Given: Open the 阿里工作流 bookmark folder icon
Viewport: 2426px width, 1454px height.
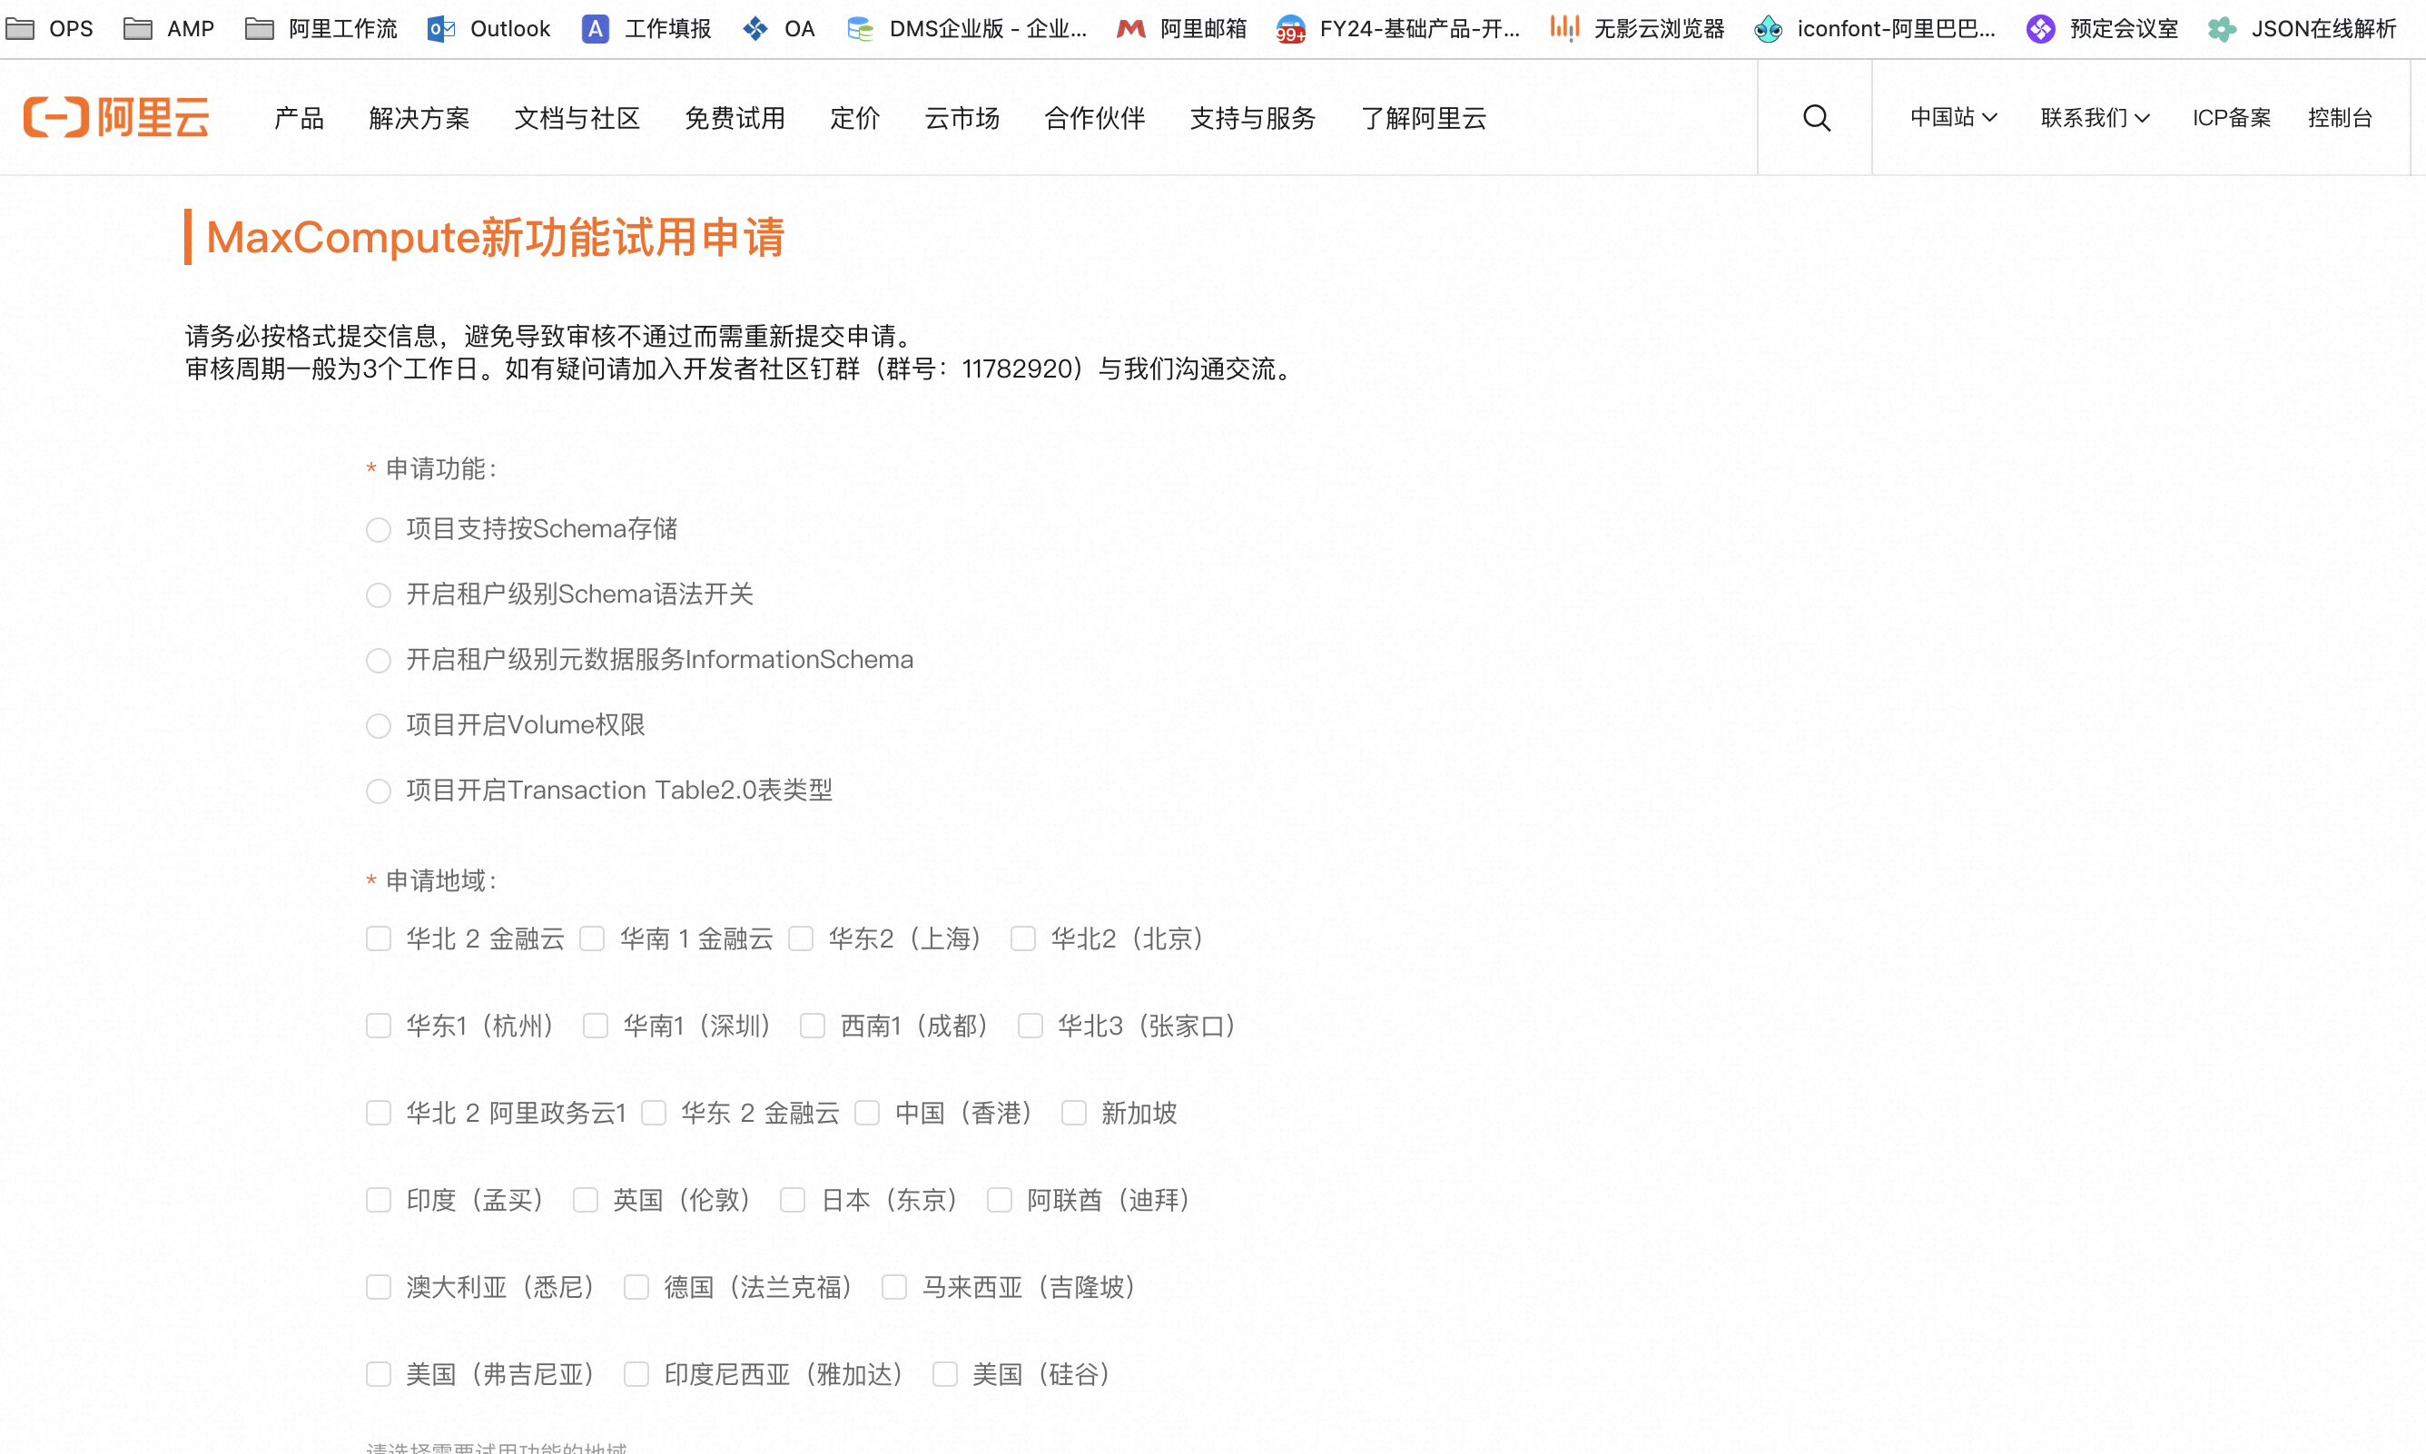Looking at the screenshot, I should point(260,28).
